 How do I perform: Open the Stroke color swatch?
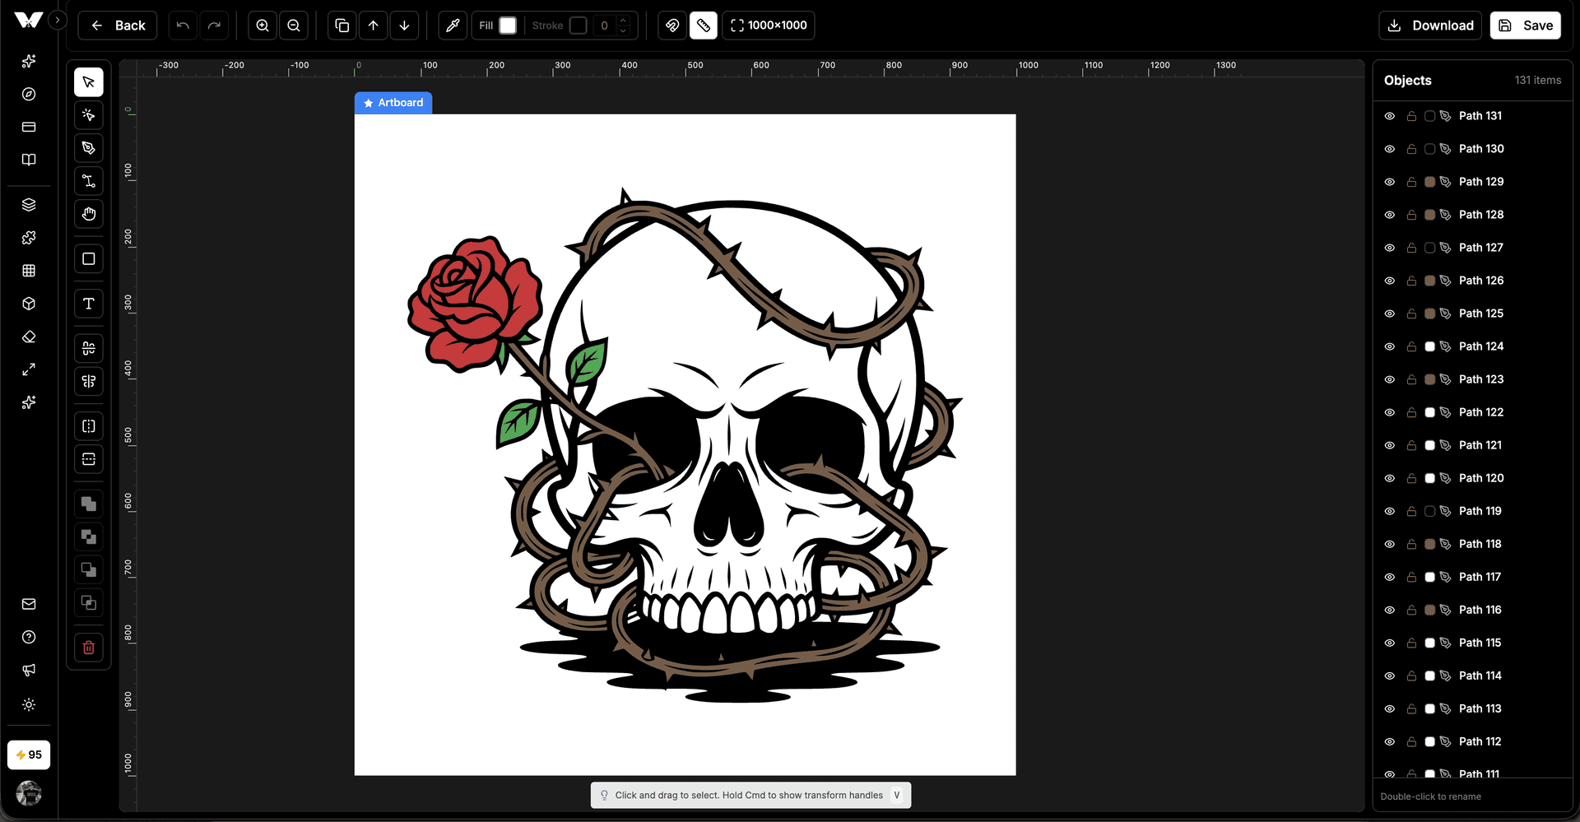tap(579, 26)
